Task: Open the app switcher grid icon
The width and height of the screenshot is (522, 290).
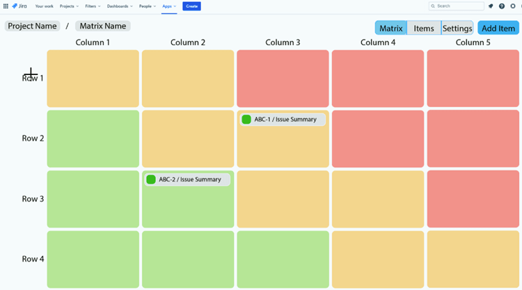Action: [x=6, y=6]
